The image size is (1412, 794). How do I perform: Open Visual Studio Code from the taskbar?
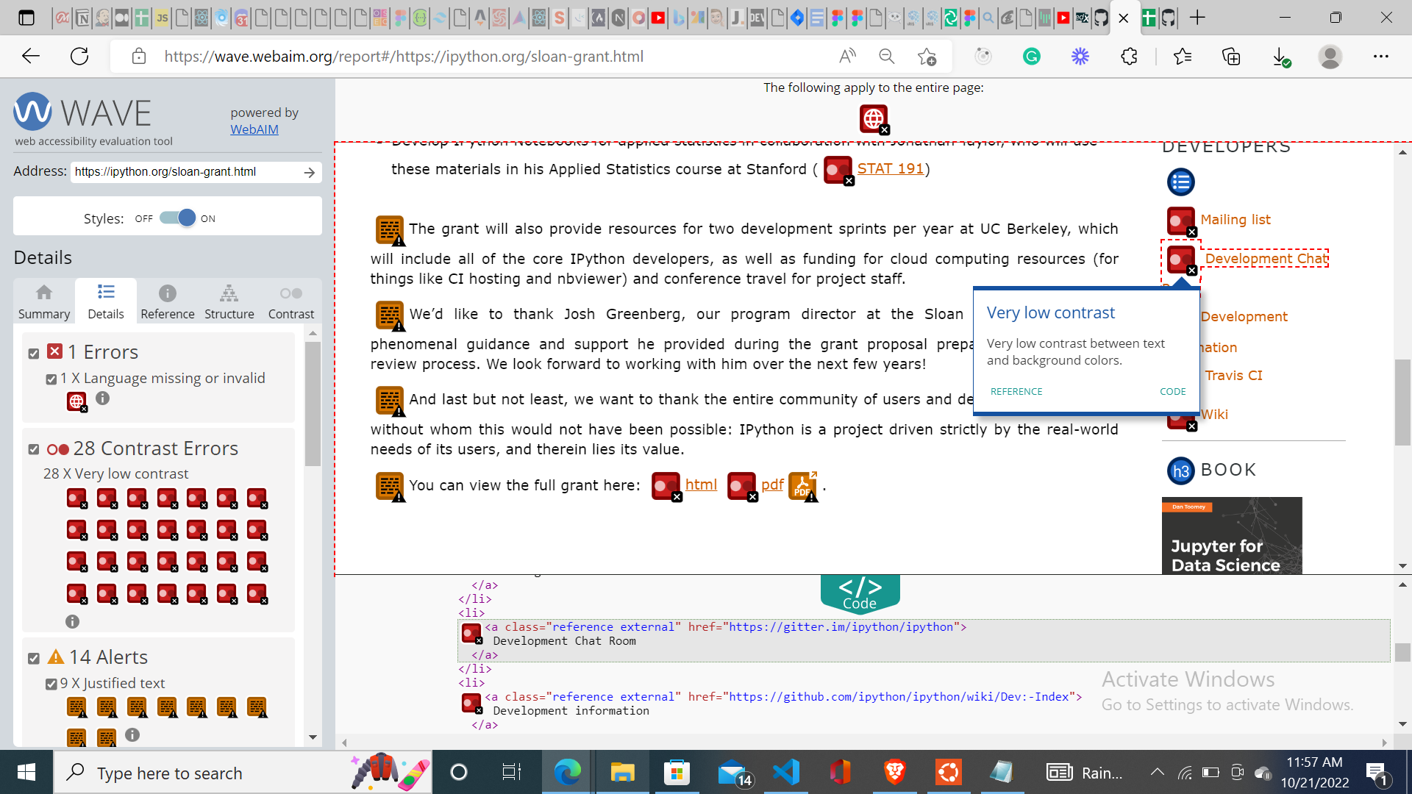point(785,773)
